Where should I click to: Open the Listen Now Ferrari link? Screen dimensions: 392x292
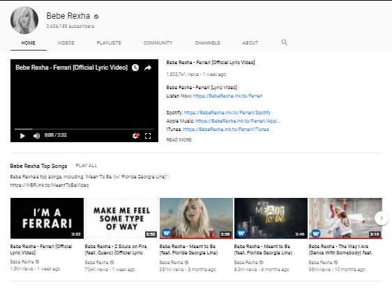[228, 96]
